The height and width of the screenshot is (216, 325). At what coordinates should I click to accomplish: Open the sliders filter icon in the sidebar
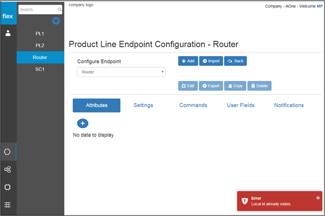8,205
